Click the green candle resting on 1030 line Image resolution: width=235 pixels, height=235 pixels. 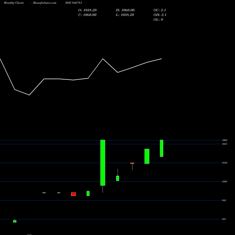tap(147, 157)
